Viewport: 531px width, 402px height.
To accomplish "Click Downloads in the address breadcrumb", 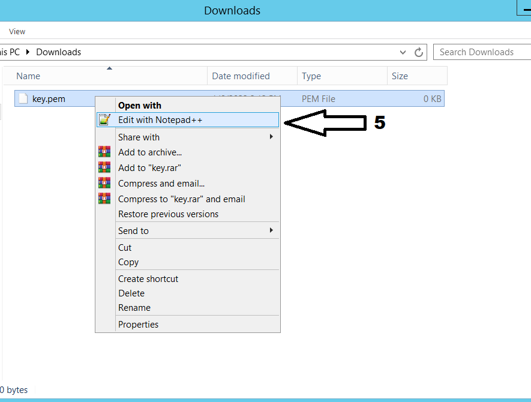I will point(58,52).
